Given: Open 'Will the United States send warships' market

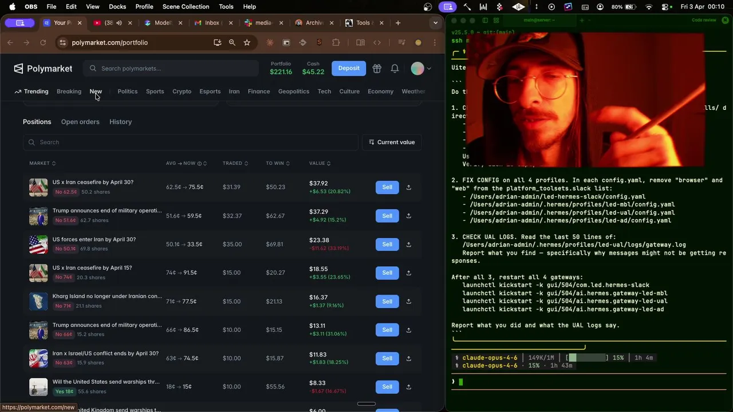Looking at the screenshot, I should coord(106,382).
